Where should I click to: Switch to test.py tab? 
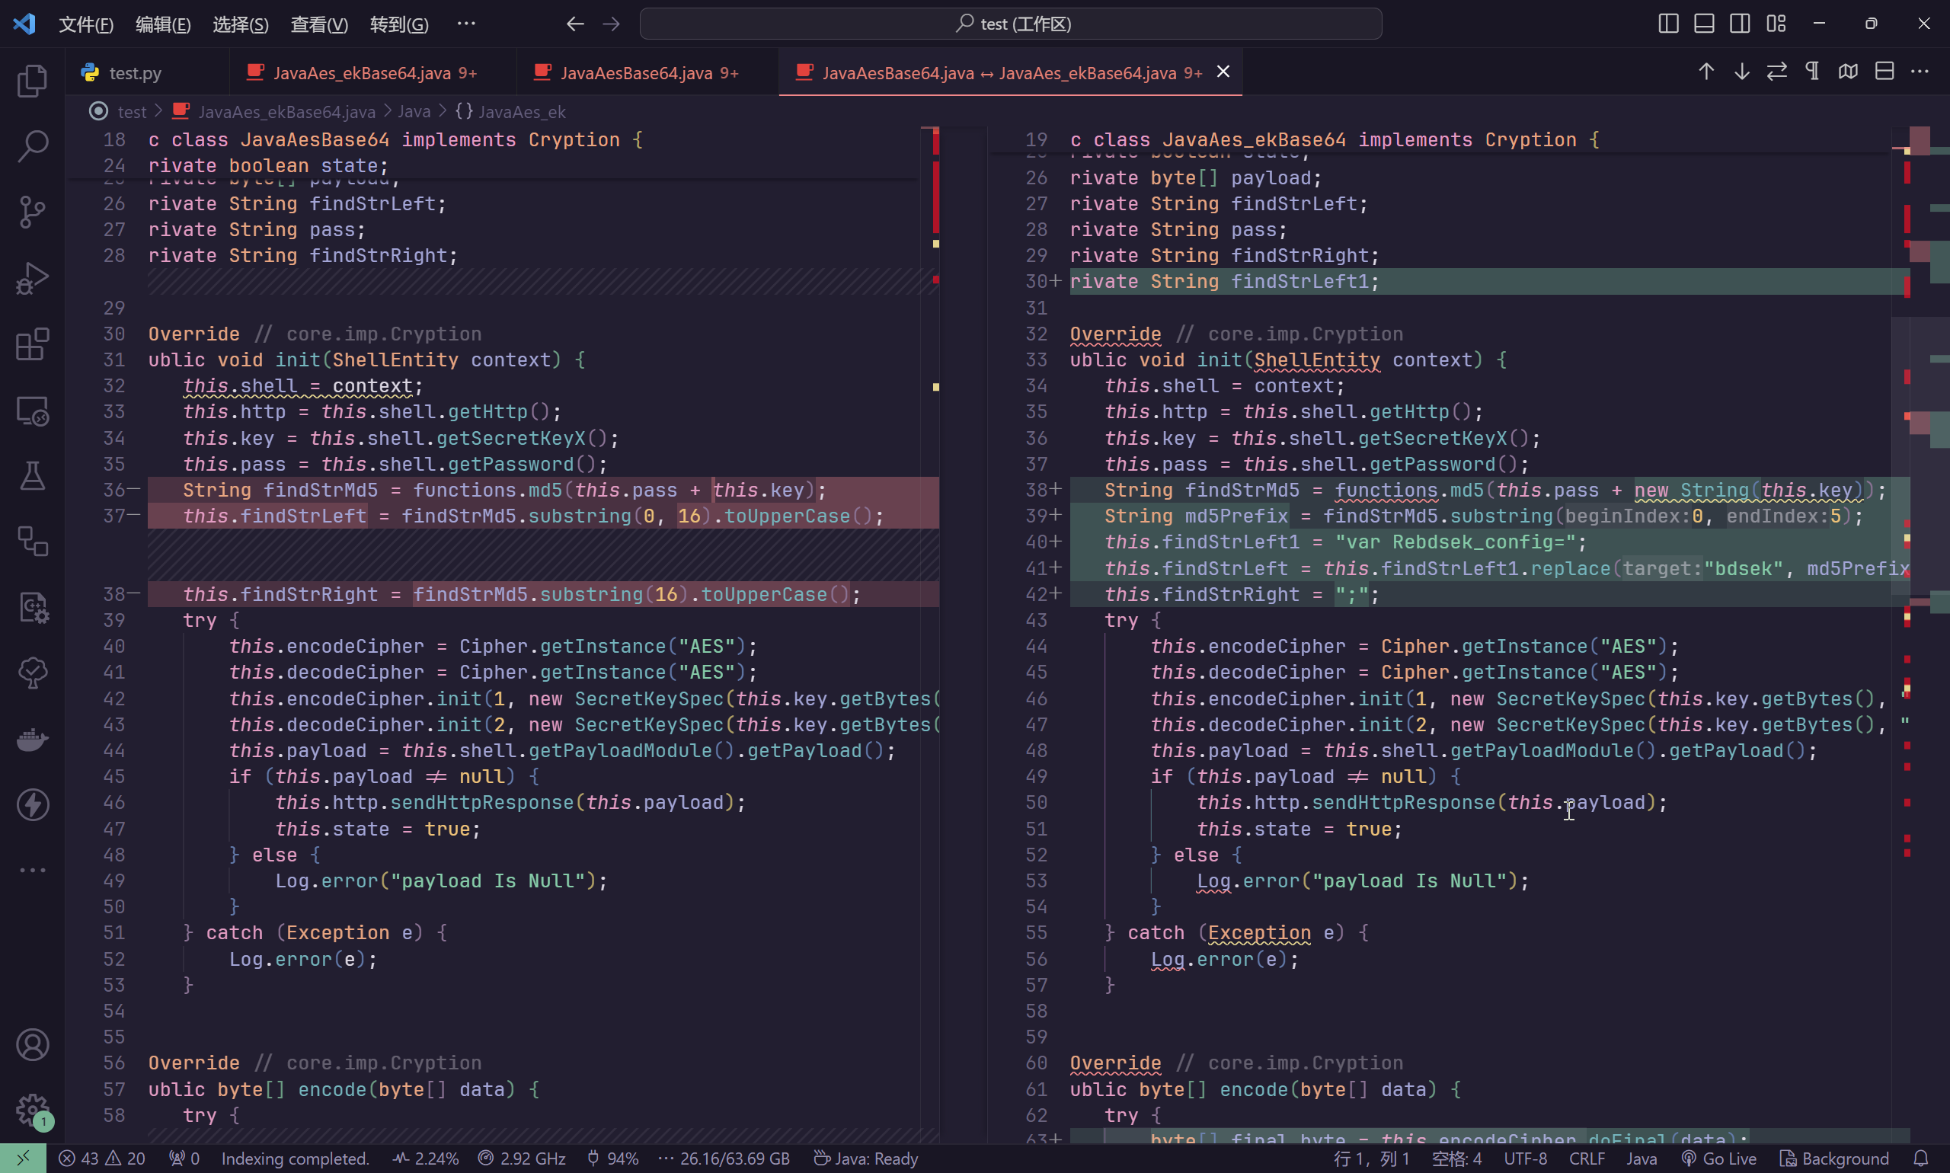(x=148, y=72)
